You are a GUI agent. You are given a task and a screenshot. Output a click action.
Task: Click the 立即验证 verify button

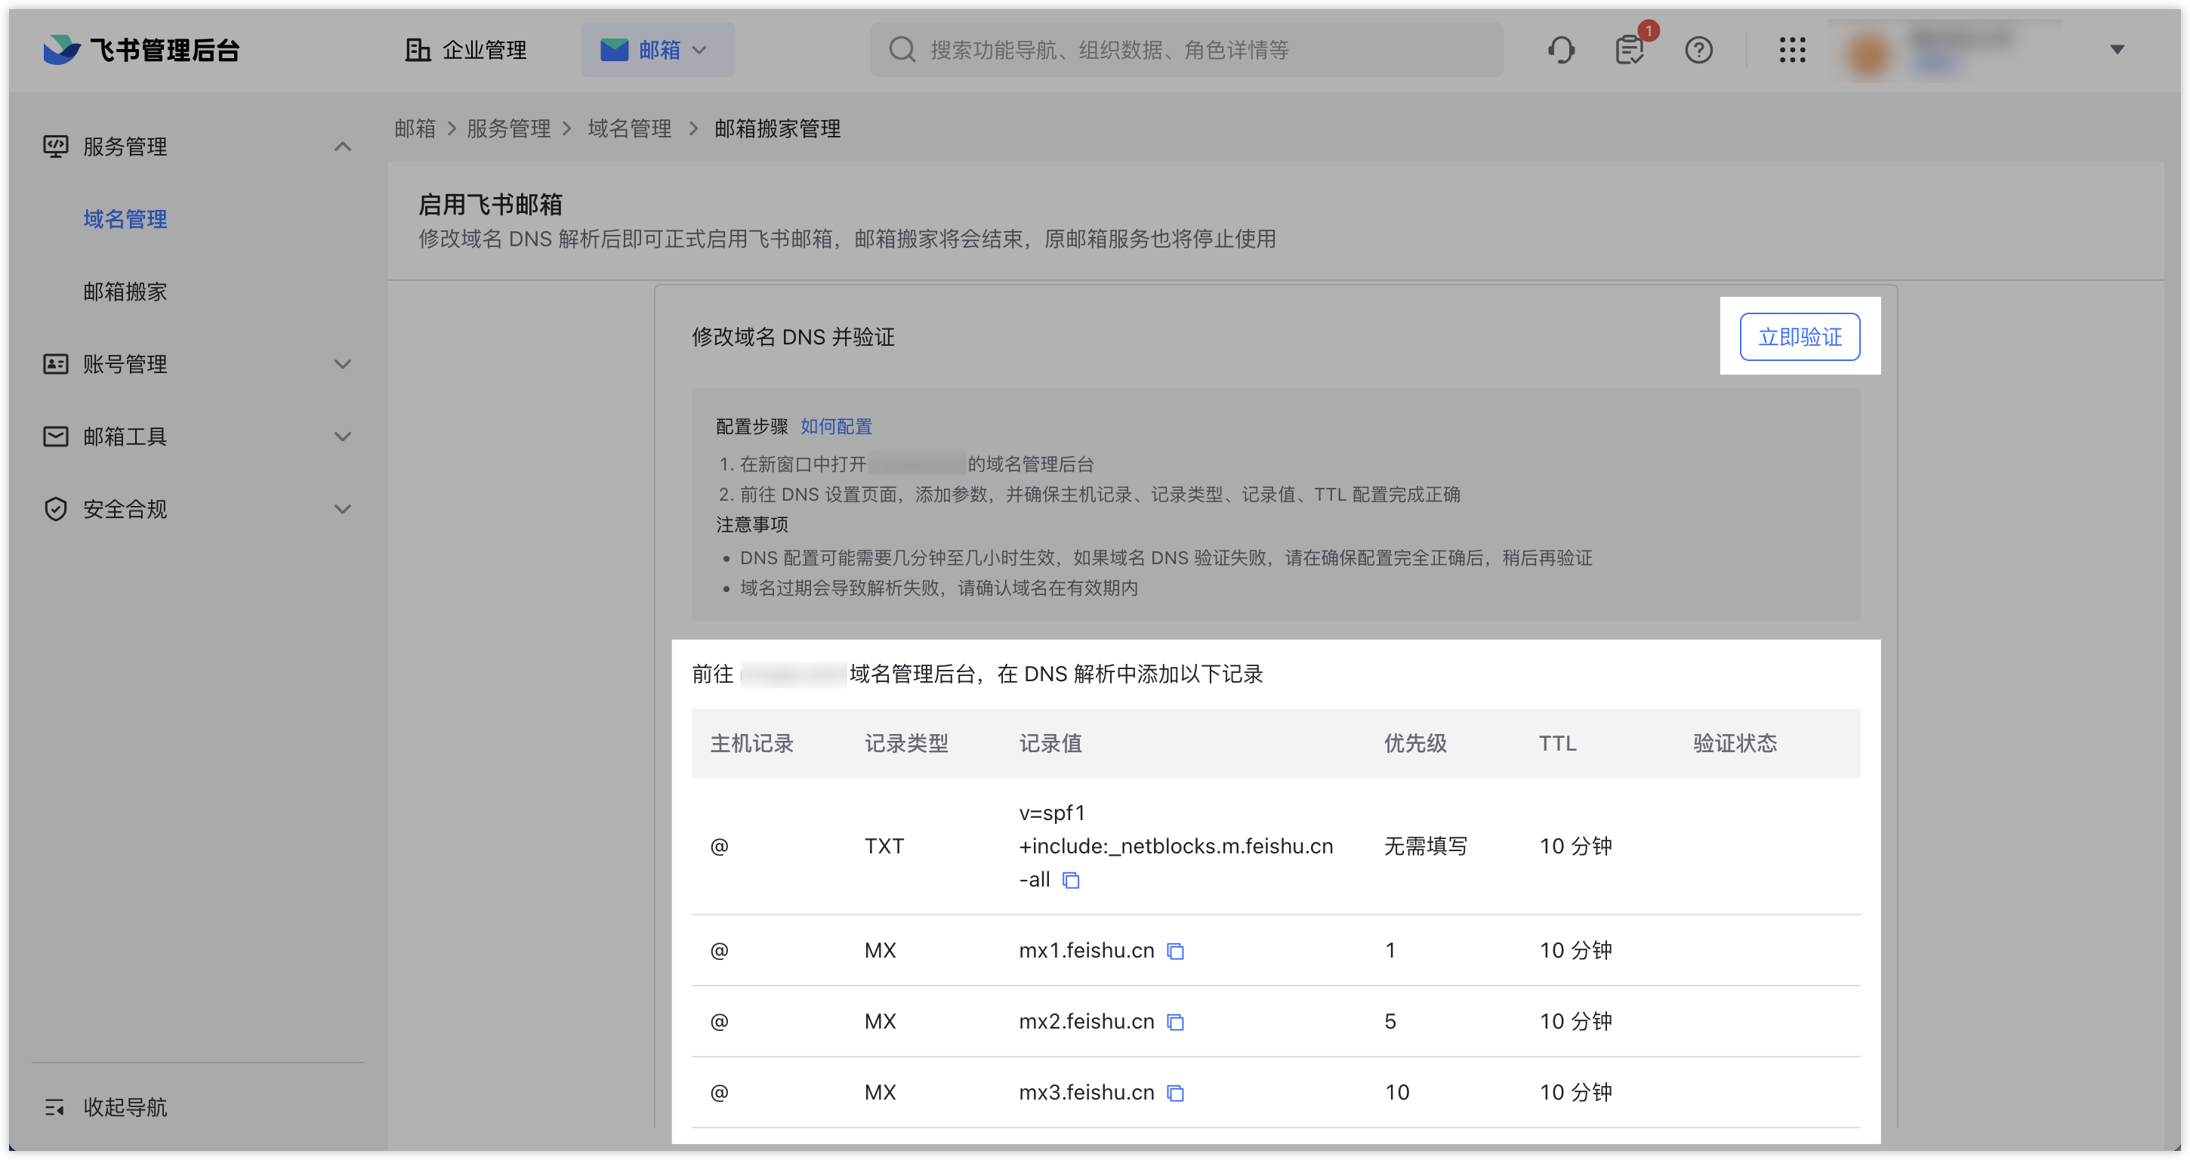pos(1800,337)
